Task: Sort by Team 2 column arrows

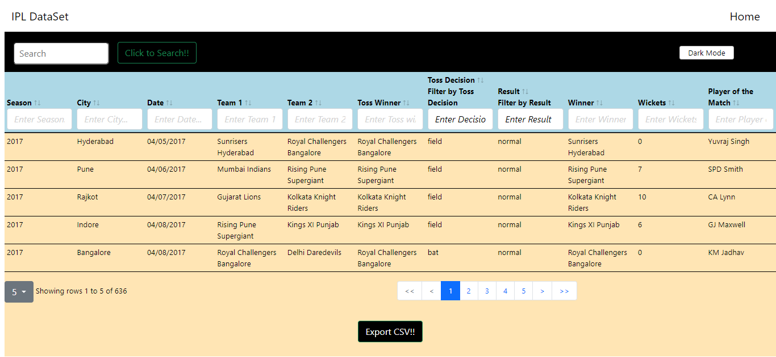Action: click(318, 103)
